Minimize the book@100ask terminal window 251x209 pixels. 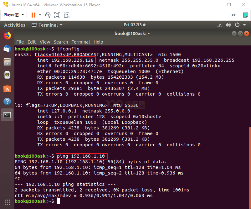(234, 34)
